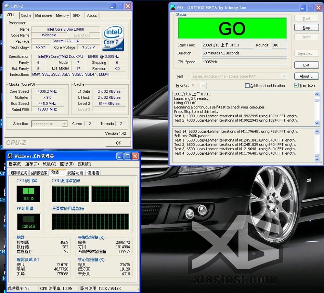Image resolution: width=324 pixels, height=293 pixels.
Task: Click the left CPU usage history graph
Action: pos(71,194)
